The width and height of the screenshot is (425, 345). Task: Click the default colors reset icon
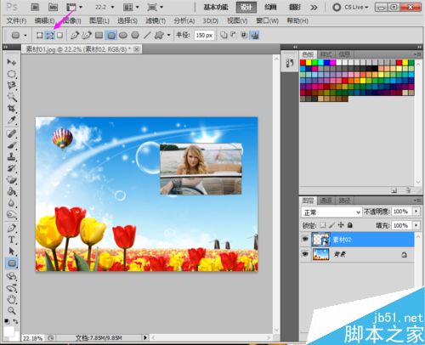(7, 321)
